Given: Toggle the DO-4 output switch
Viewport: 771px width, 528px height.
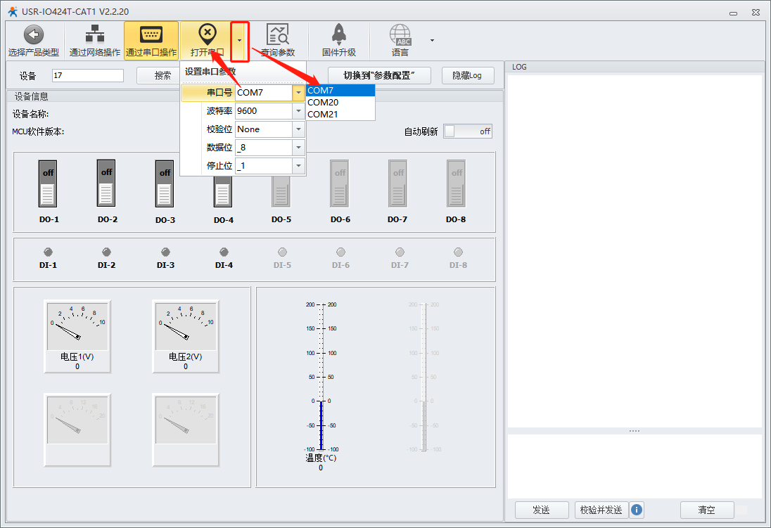Looking at the screenshot, I should click(223, 191).
